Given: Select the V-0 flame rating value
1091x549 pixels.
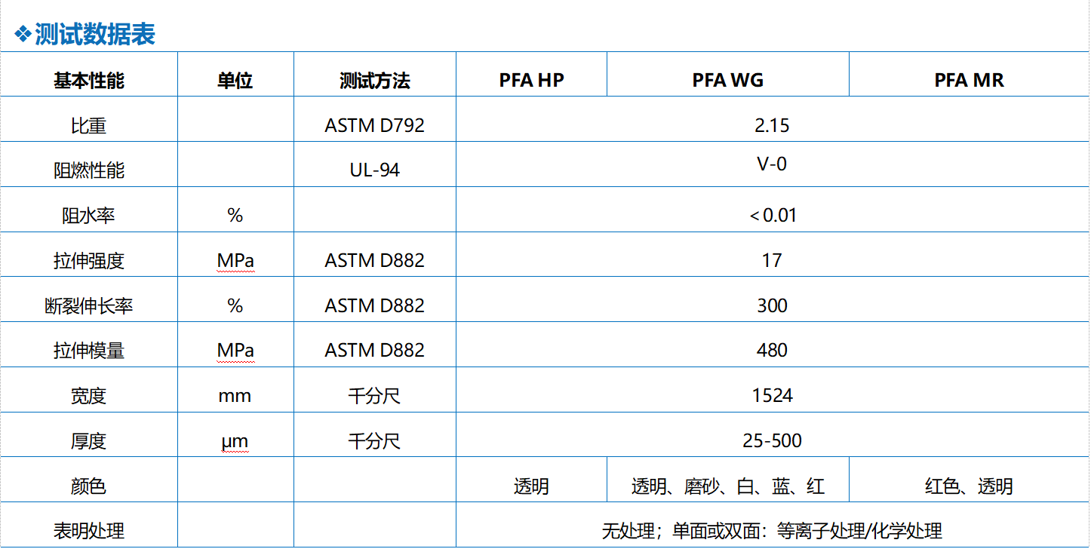Looking at the screenshot, I should pos(772,164).
